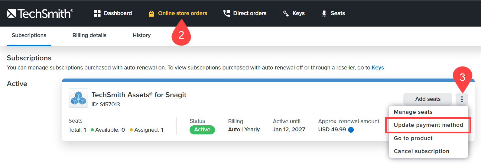Open Direct orders in the top navigation

[249, 13]
